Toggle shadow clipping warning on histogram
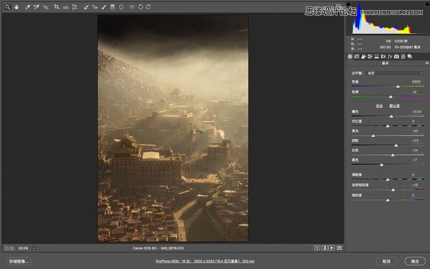The image size is (430, 269). point(348,4)
